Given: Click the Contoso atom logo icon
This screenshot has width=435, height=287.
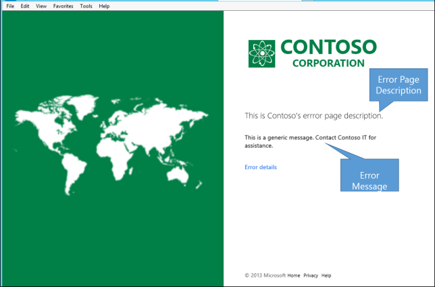Looking at the screenshot, I should [x=261, y=53].
